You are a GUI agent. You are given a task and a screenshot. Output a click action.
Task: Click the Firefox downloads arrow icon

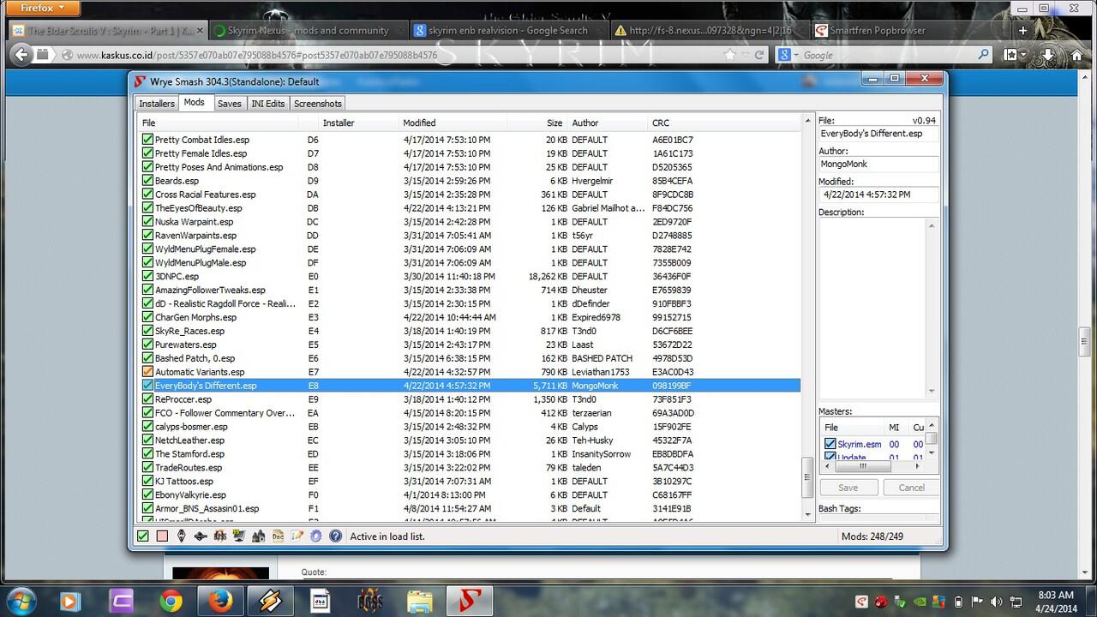pos(1048,55)
